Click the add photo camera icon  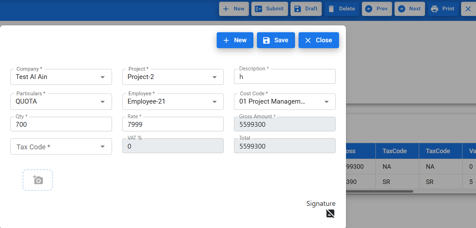(38, 180)
